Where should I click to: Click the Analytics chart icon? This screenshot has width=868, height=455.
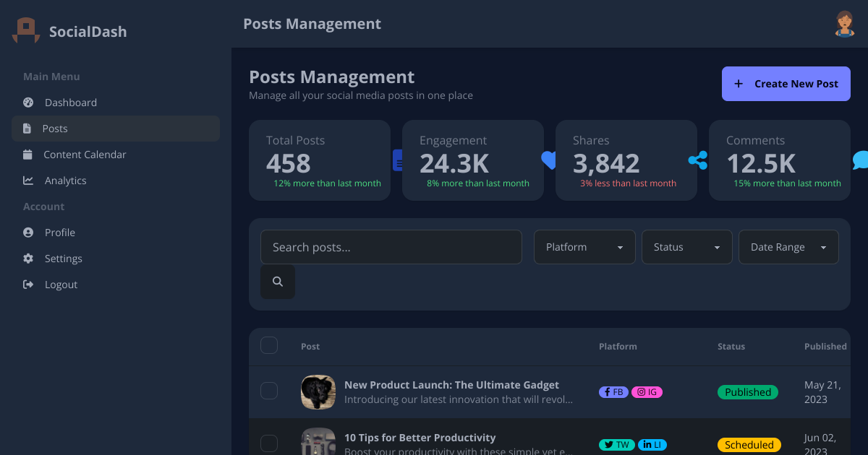[x=28, y=180]
